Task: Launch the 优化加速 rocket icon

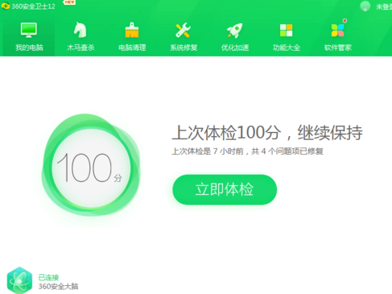Action: click(234, 30)
